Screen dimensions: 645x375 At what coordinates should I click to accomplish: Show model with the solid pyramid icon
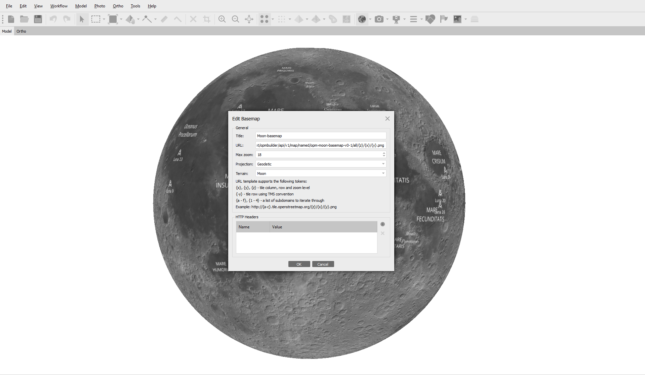[x=299, y=19]
